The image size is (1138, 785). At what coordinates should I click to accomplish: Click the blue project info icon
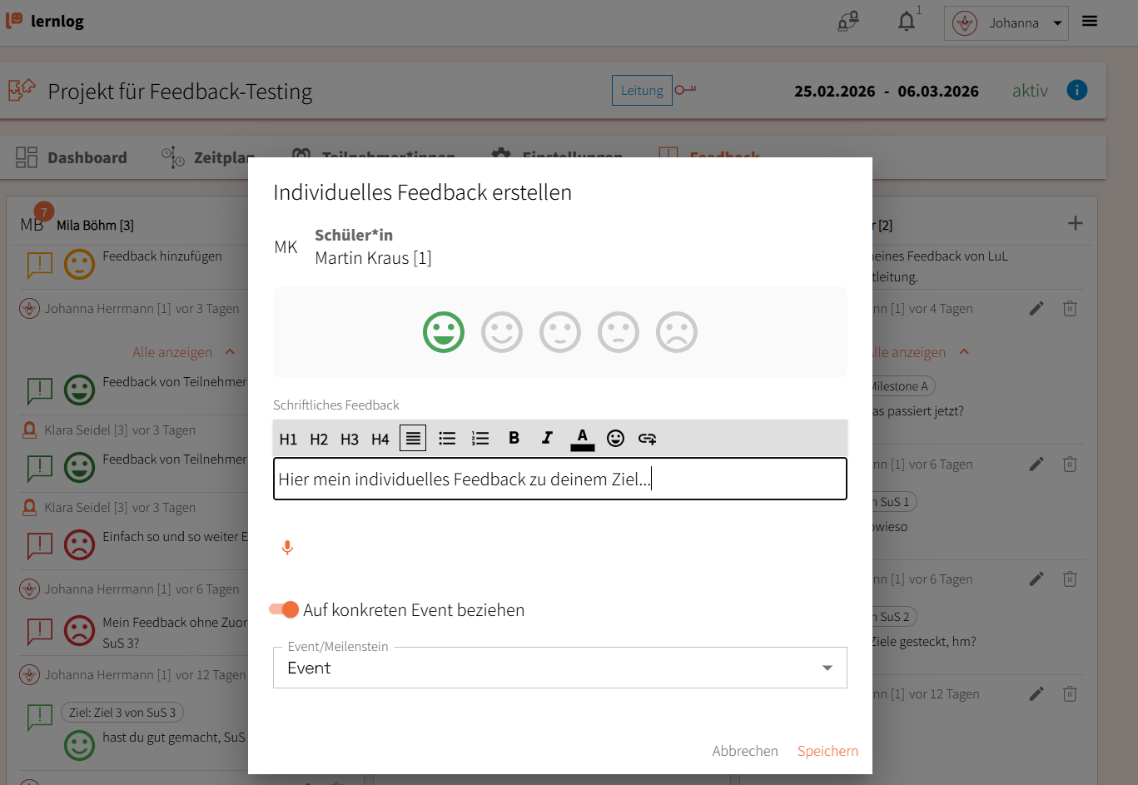pos(1076,90)
